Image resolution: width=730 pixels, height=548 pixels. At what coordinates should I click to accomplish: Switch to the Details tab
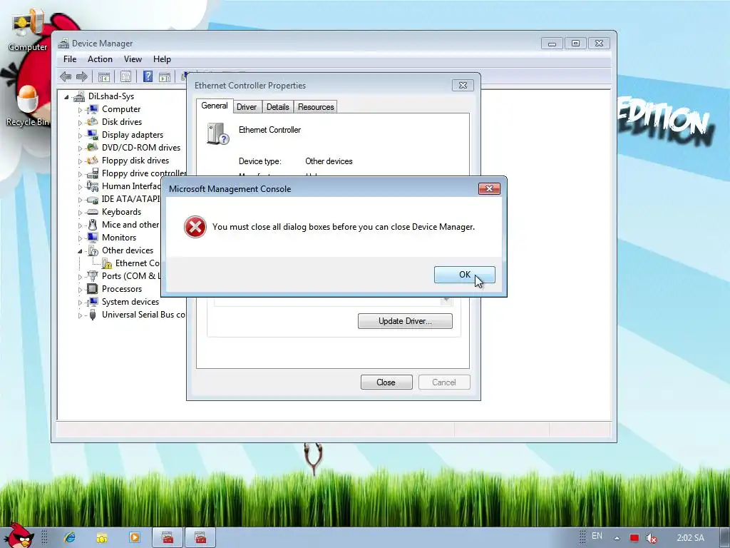click(x=277, y=107)
